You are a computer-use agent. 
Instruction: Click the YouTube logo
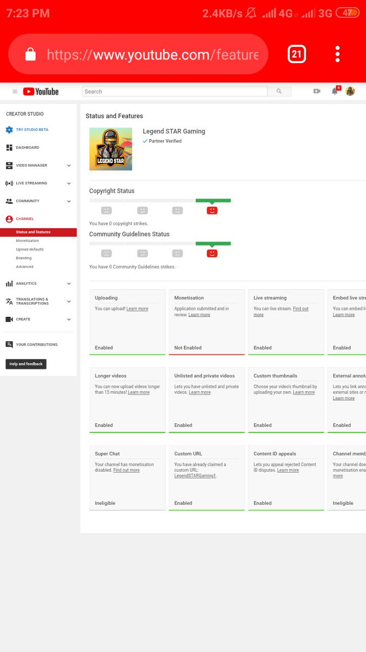41,92
